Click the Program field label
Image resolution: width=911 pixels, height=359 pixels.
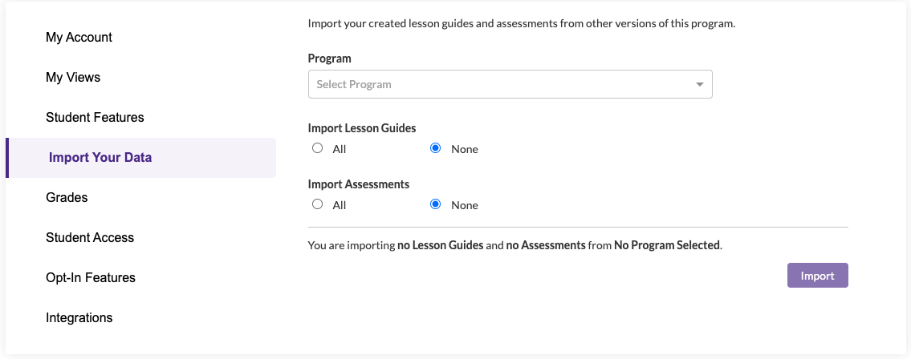pyautogui.click(x=330, y=58)
